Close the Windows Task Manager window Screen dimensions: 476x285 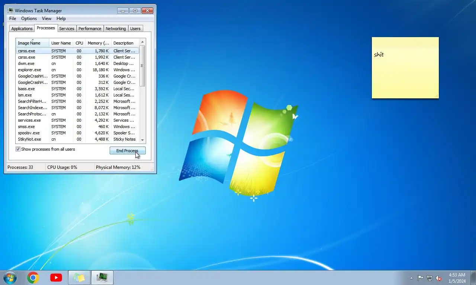click(148, 10)
